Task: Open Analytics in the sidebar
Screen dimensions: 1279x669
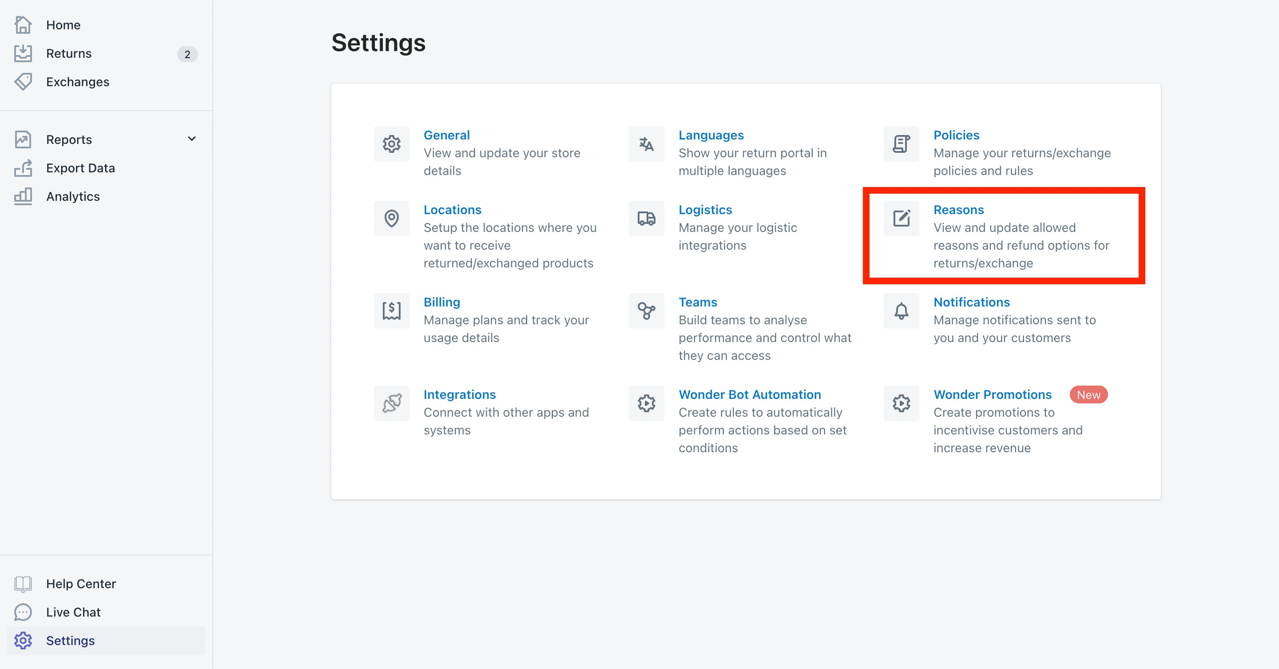Action: pos(73,197)
